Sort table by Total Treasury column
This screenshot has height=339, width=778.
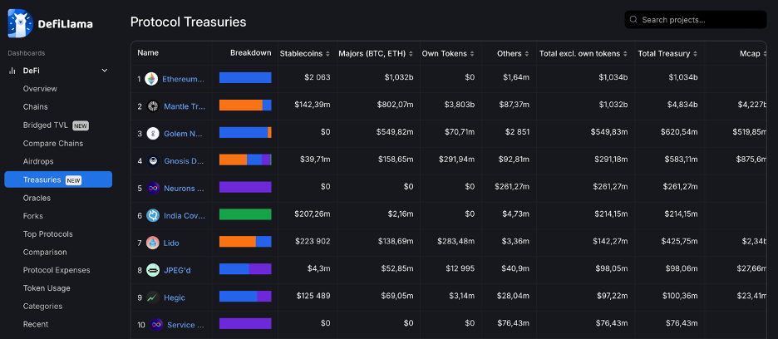pyautogui.click(x=667, y=54)
